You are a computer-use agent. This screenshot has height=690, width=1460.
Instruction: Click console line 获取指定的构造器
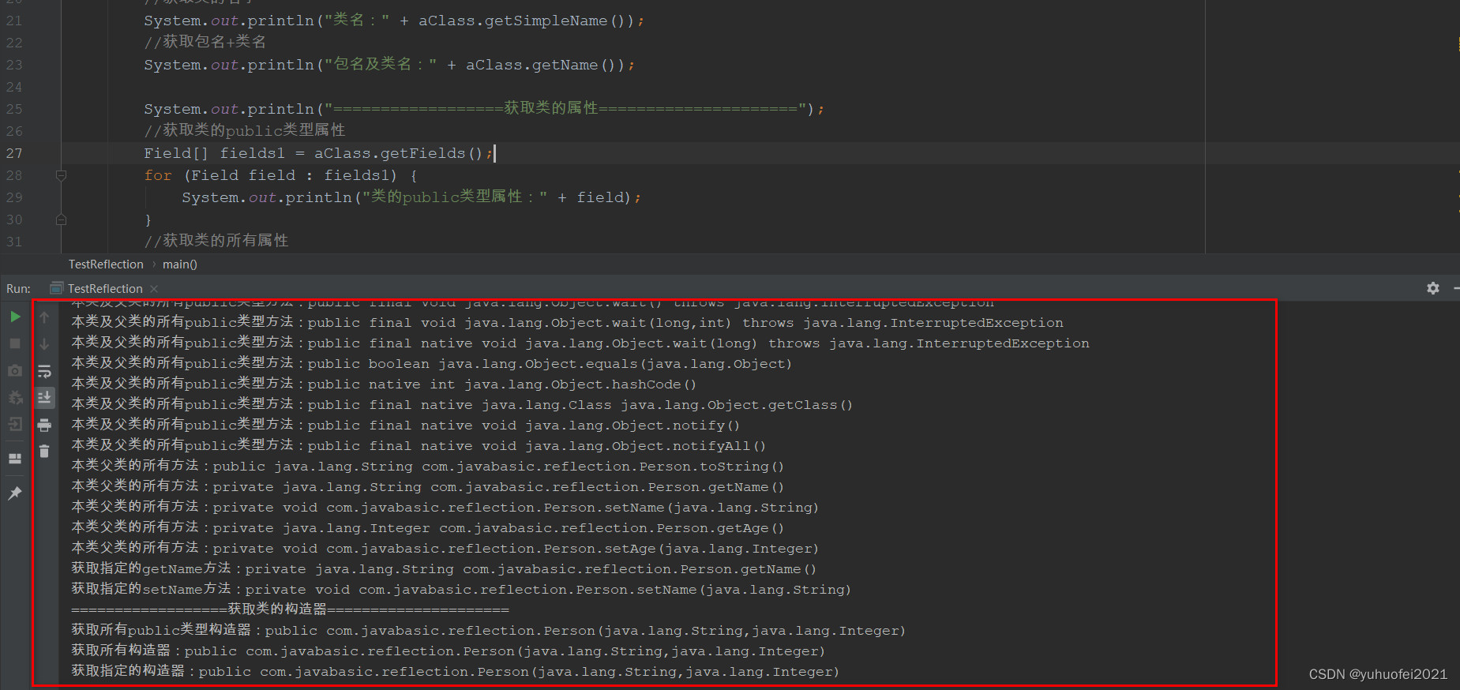pos(456,672)
